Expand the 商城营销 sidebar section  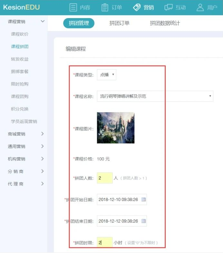tap(42, 134)
